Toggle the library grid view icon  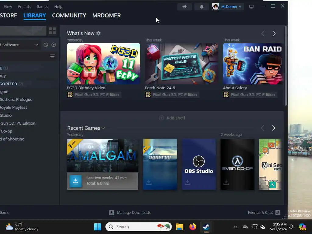(x=52, y=31)
